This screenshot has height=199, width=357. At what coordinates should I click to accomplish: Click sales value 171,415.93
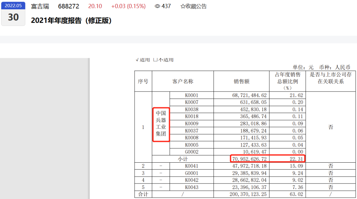pyautogui.click(x=253, y=138)
